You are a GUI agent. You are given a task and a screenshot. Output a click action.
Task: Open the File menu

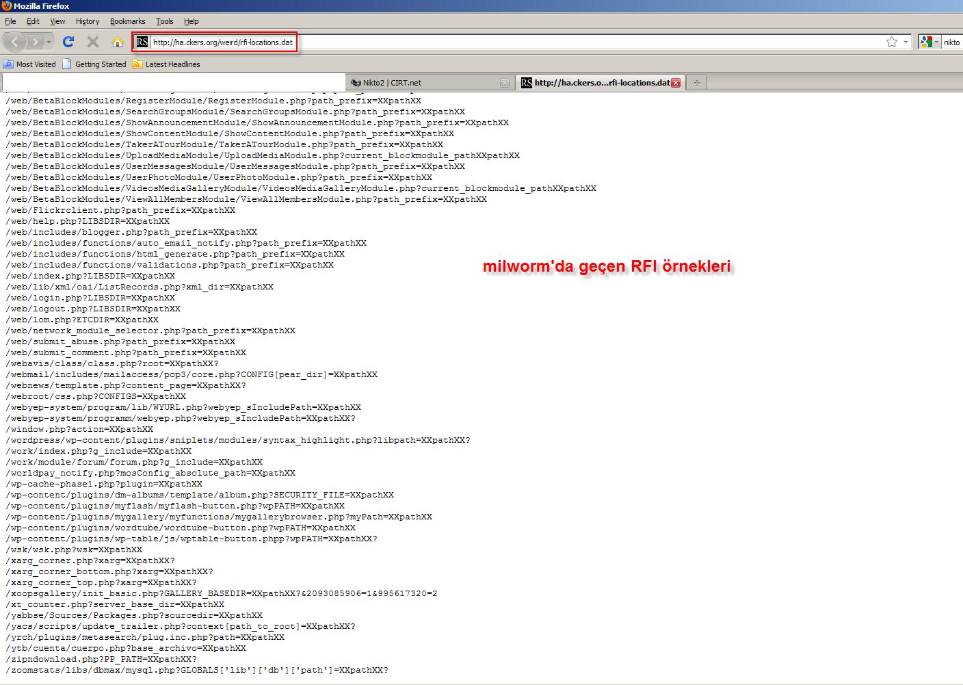click(10, 21)
